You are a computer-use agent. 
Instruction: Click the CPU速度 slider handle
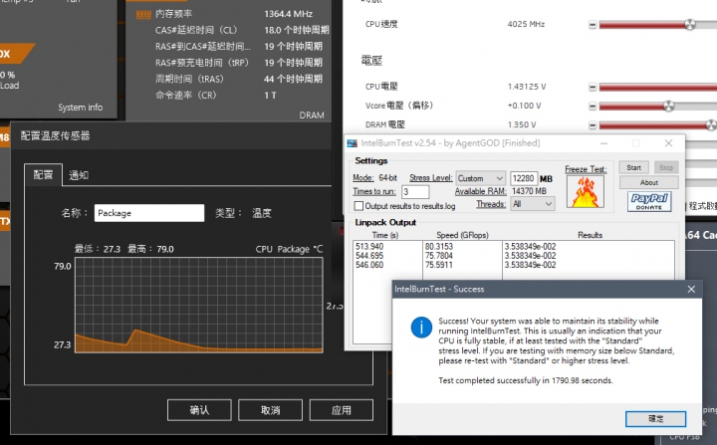pyautogui.click(x=689, y=24)
